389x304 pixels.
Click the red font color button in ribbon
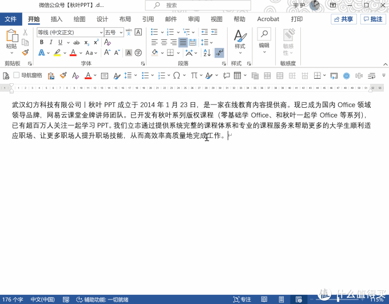(73, 52)
